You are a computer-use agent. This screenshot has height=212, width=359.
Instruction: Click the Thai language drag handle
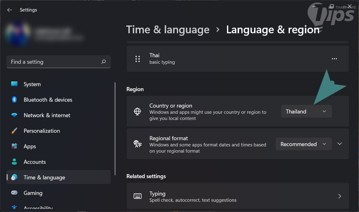(138, 59)
